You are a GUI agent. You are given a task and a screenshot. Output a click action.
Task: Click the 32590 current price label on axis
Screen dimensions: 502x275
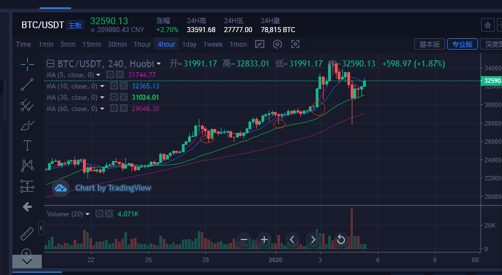491,81
